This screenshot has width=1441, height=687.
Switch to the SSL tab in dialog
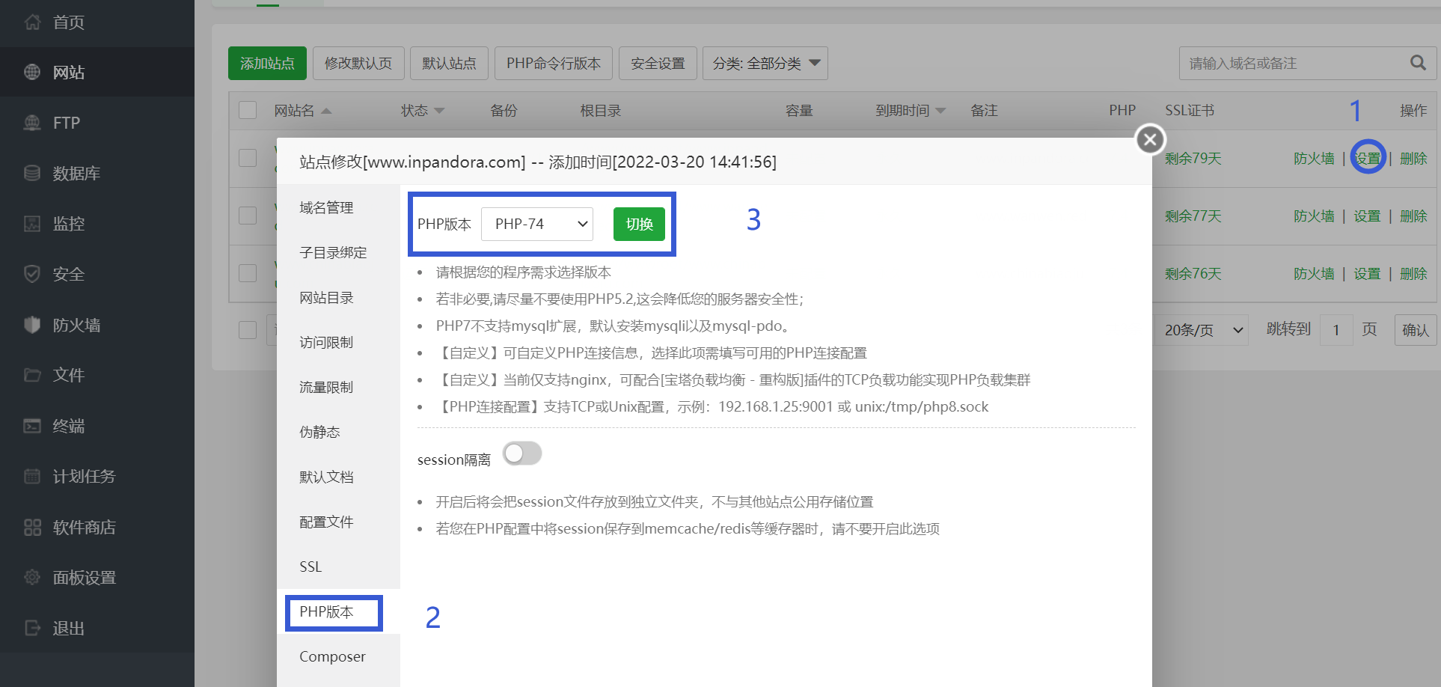tap(309, 567)
